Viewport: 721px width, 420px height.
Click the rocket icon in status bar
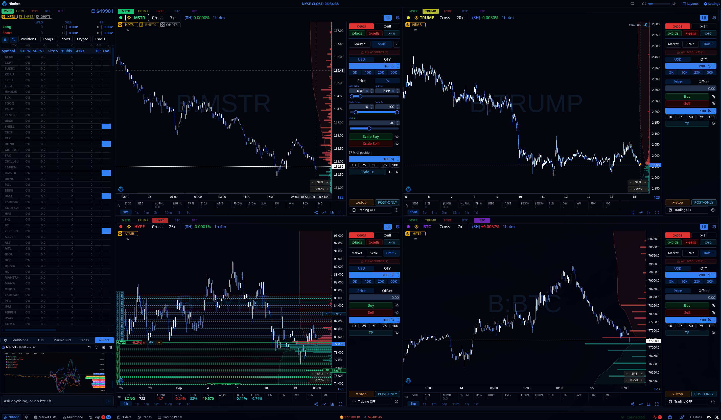(x=682, y=417)
